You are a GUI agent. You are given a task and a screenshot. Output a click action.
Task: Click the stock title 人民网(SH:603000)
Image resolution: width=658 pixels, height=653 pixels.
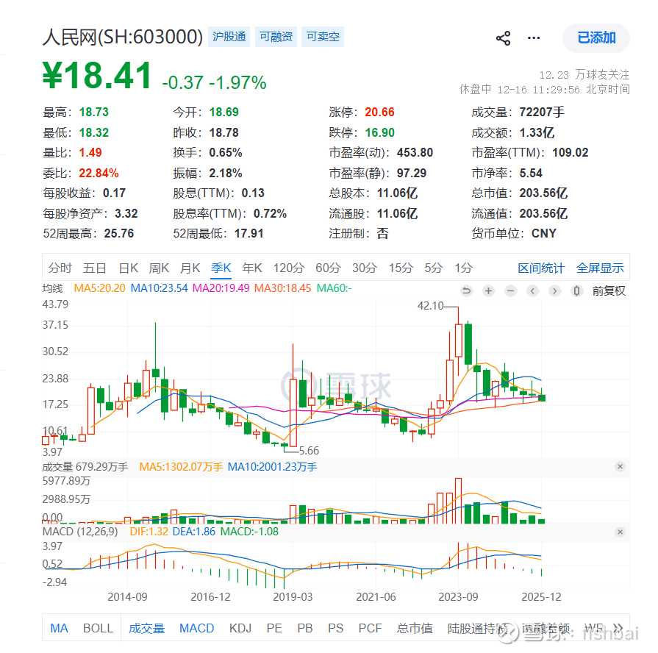[123, 37]
